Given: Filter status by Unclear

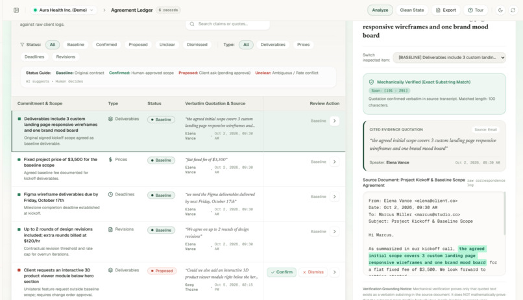Looking at the screenshot, I should (167, 44).
